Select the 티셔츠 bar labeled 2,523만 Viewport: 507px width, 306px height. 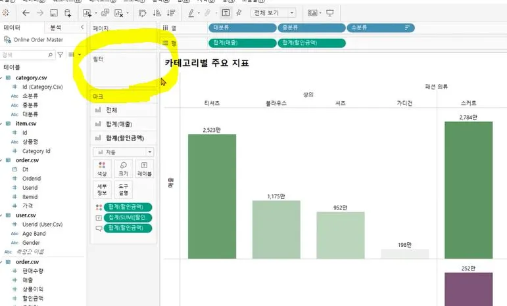coord(212,196)
